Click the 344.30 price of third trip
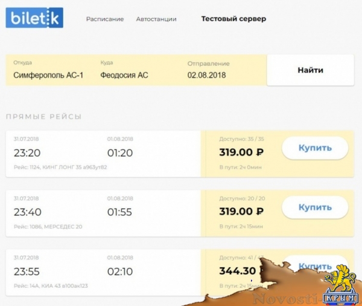The width and height of the screenshot is (362, 306). (x=240, y=270)
